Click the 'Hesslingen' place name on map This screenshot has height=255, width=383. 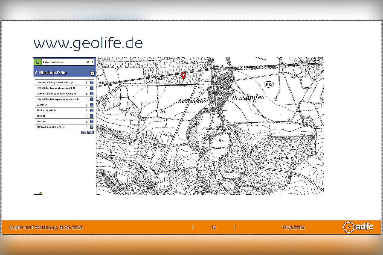pos(248,98)
